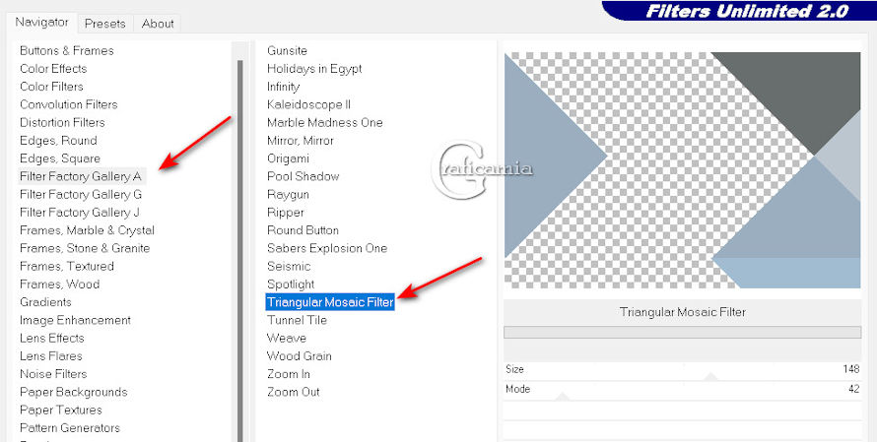Select Convolution Filters category

[68, 104]
